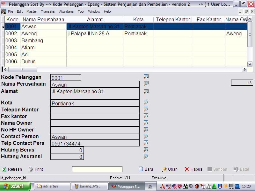The width and height of the screenshot is (255, 191).
Task: Click the lookup icon beside Contact Person
Action: [146, 136]
